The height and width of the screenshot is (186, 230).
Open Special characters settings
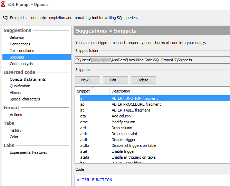(25, 99)
